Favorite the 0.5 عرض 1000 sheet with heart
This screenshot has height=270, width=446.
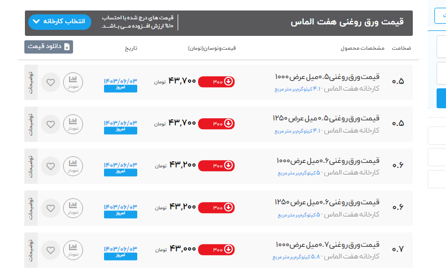tap(50, 82)
